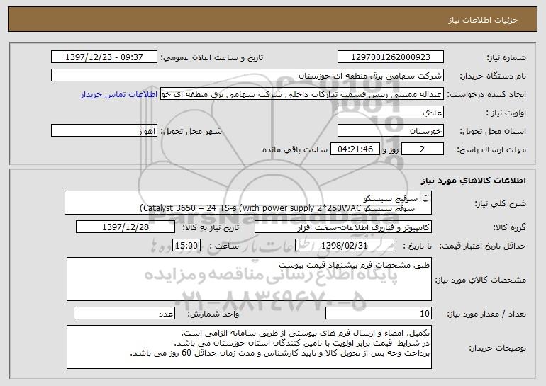546x386 pixels.
Task: Click the header title جزئیات اطلاعات نیاز
Action: point(483,20)
